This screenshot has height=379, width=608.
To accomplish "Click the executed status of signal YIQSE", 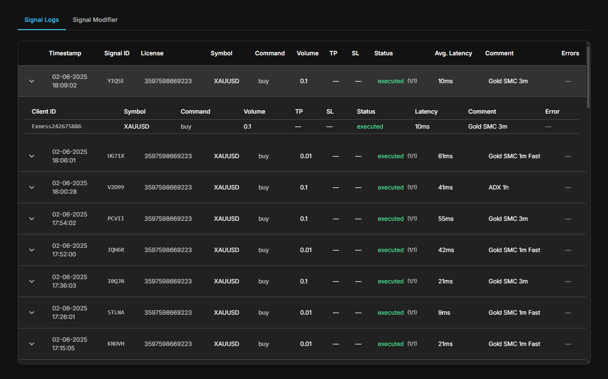I will (390, 81).
